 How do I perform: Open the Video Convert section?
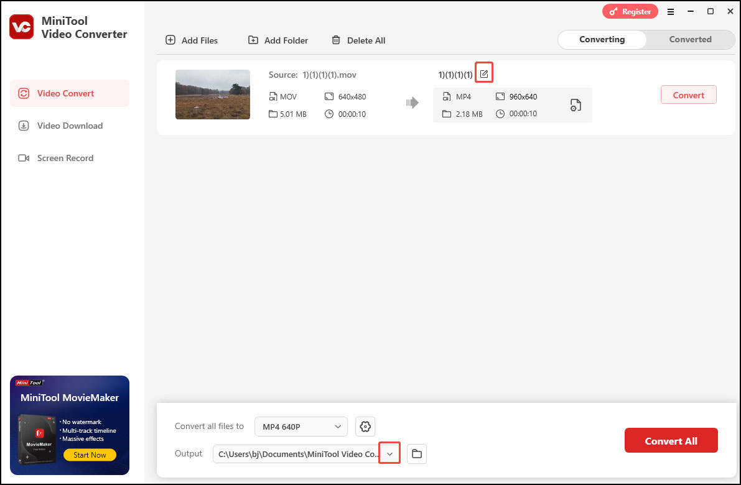[70, 93]
